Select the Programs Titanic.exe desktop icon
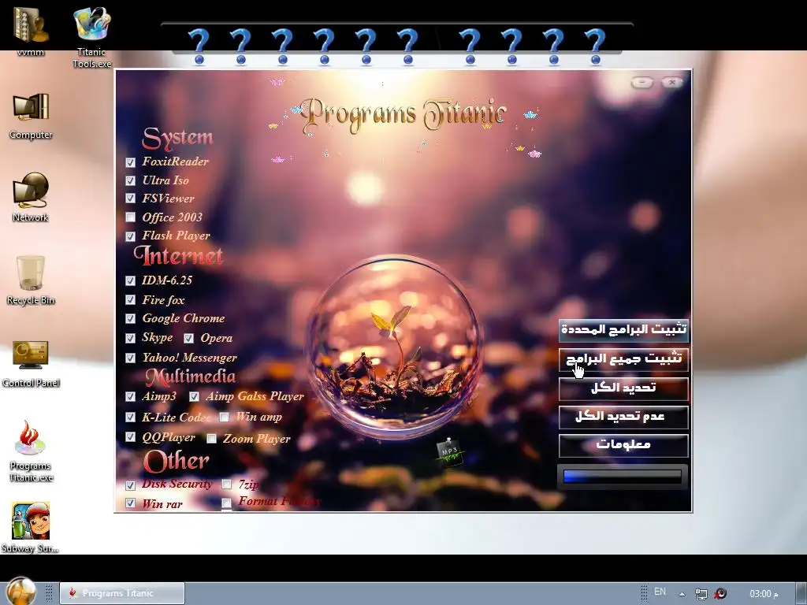The height and width of the screenshot is (605, 807). [x=31, y=451]
